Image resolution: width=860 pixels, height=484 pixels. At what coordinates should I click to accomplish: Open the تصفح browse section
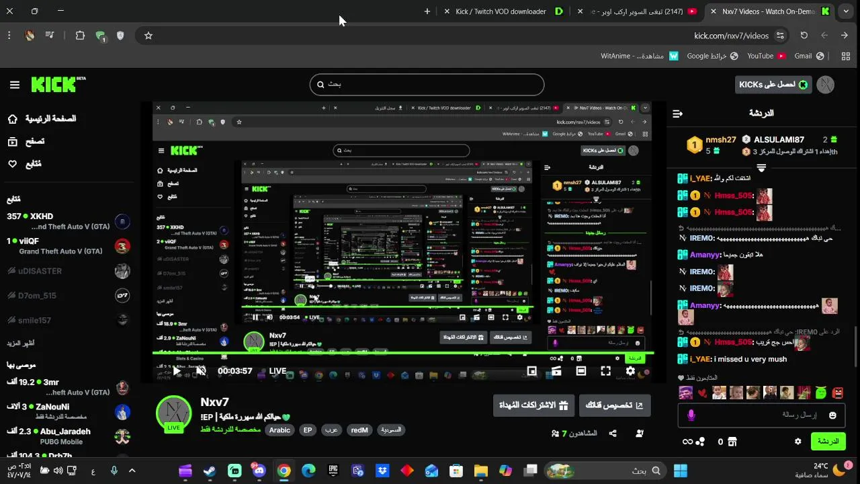26,141
